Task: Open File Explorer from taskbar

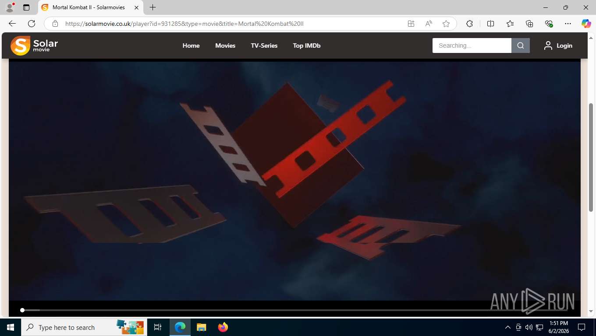Action: click(201, 327)
